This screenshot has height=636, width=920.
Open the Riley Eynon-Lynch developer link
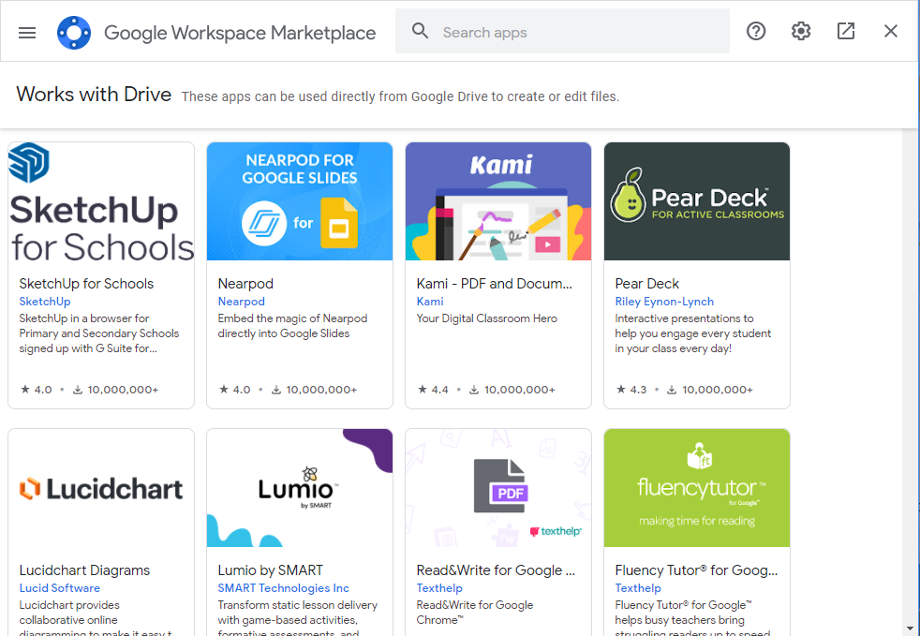click(664, 302)
